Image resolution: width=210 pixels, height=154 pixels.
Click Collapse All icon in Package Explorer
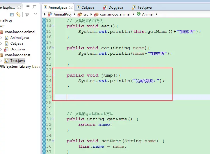coord(12,14)
